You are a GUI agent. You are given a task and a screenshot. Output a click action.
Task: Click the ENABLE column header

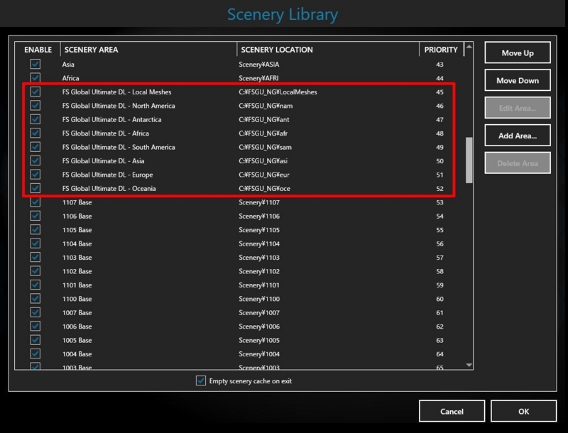point(38,50)
